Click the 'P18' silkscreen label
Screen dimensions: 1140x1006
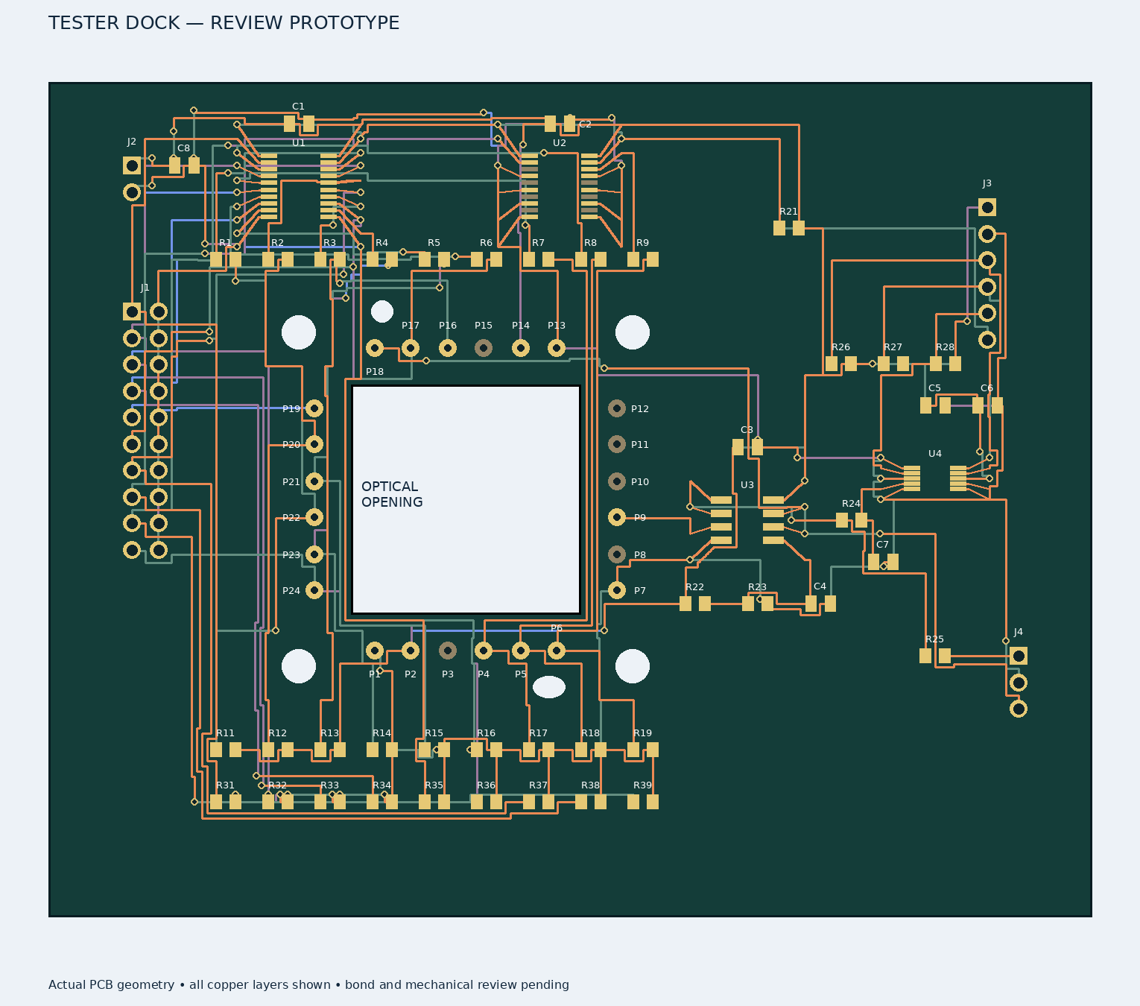[x=375, y=372]
